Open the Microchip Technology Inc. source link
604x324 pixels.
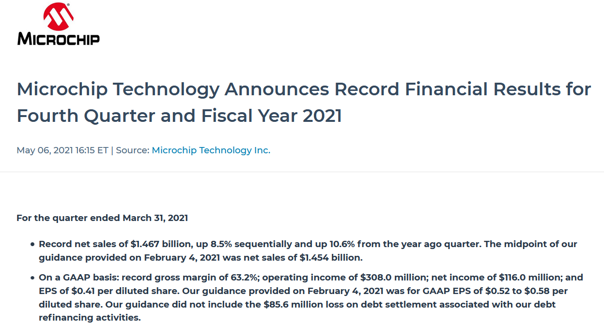coord(211,150)
